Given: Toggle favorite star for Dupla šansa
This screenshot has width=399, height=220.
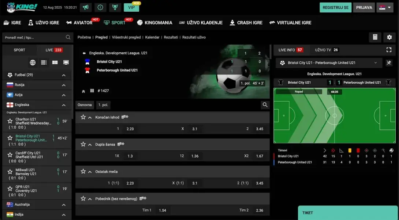Looking at the screenshot, I should click(83, 144).
